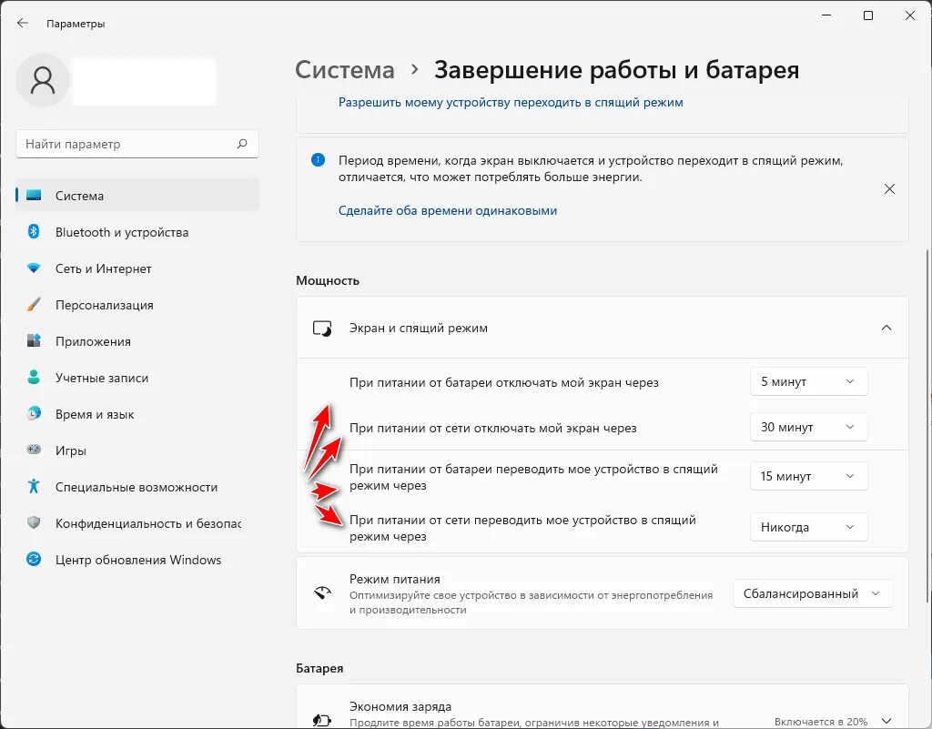Go to Игры settings category
932x729 pixels.
[x=137, y=451]
